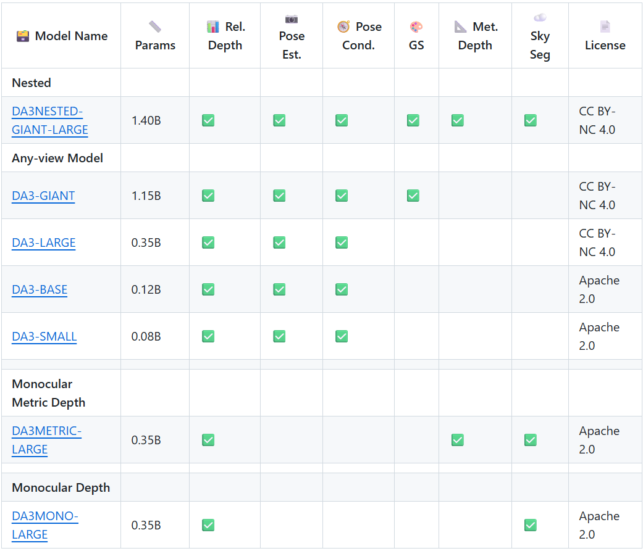This screenshot has height=551, width=643.
Task: Click the cloud icon above Sky Seg
Action: click(x=540, y=18)
